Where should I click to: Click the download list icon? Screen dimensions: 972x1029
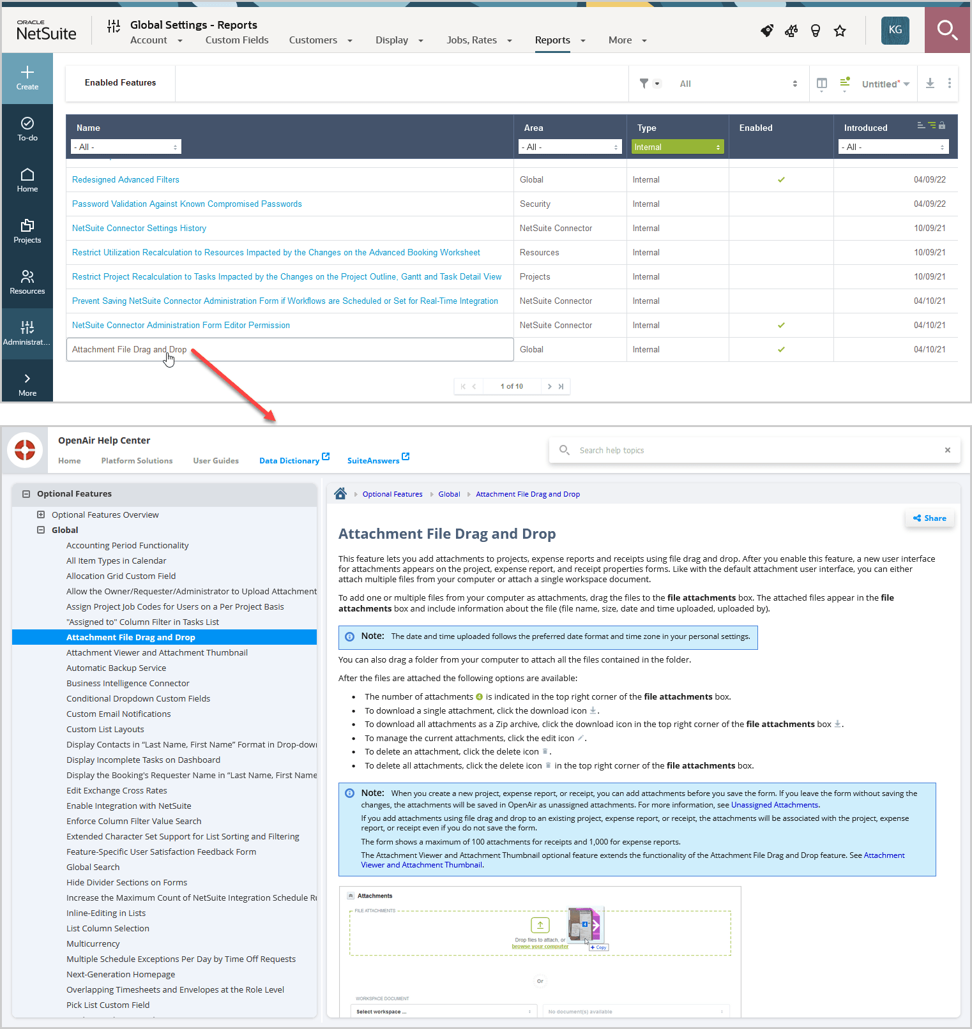pyautogui.click(x=930, y=84)
